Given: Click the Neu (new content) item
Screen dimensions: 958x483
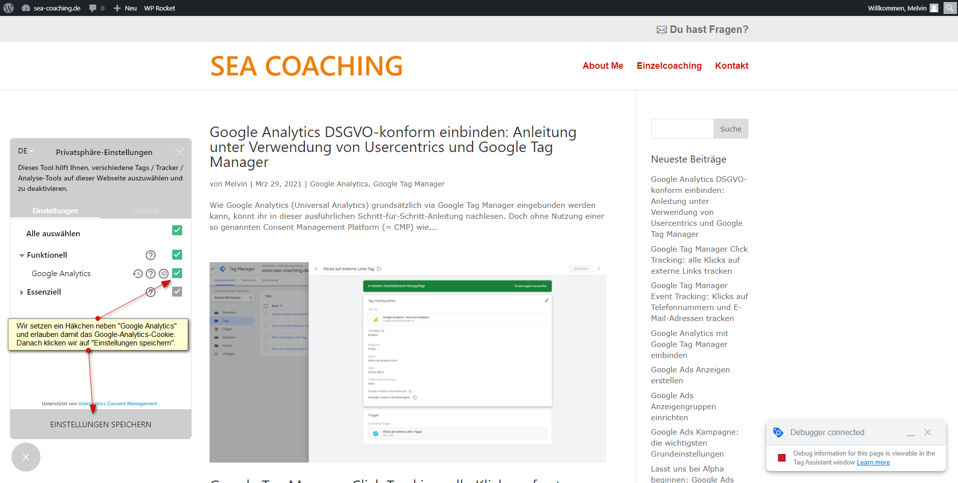Looking at the screenshot, I should point(125,8).
